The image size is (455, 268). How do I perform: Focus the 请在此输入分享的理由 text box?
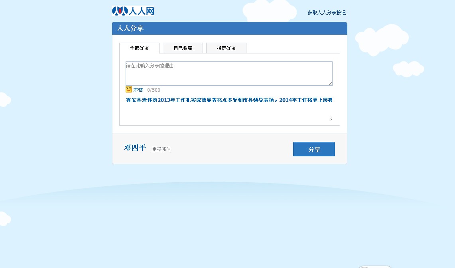[x=229, y=73]
